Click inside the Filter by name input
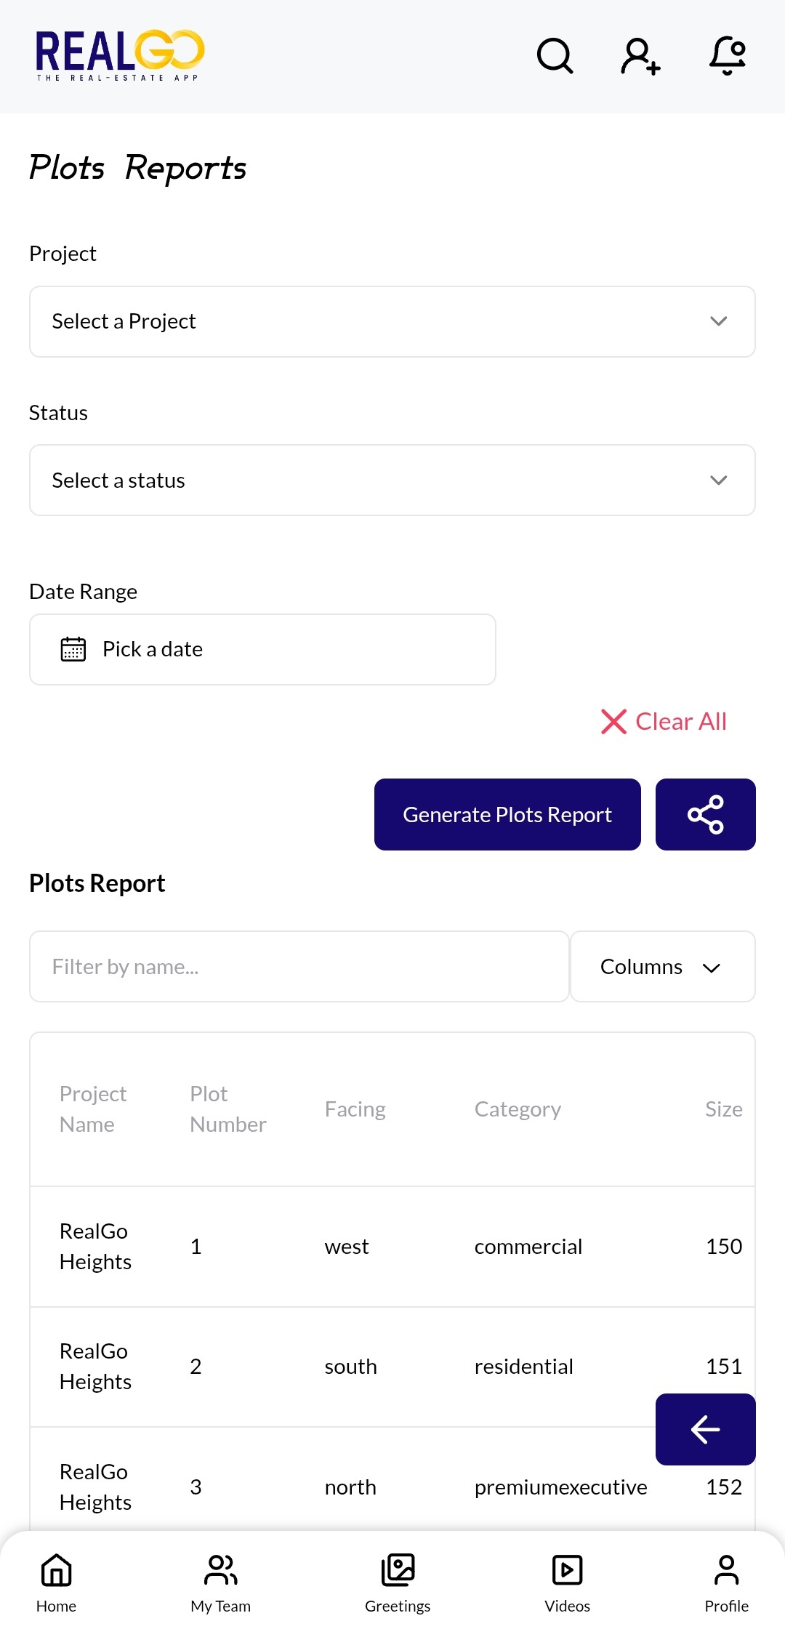Viewport: 785px width, 1629px height. [x=298, y=966]
